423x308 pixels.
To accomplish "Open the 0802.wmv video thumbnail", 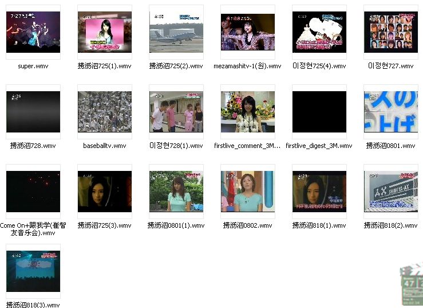I will 248,192.
